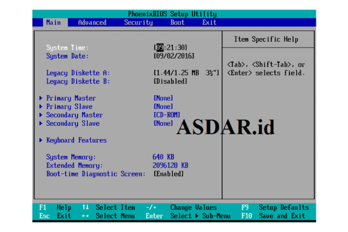Open the Security menu tab
The height and width of the screenshot is (232, 348).
(x=138, y=22)
